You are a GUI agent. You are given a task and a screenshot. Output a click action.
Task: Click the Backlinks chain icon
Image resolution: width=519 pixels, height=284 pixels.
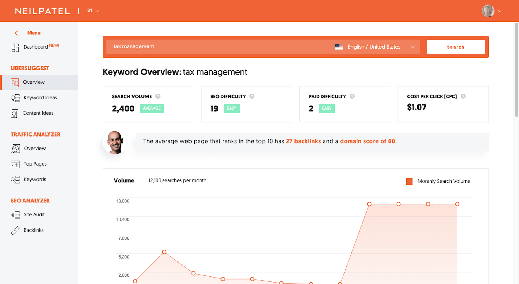(15, 230)
